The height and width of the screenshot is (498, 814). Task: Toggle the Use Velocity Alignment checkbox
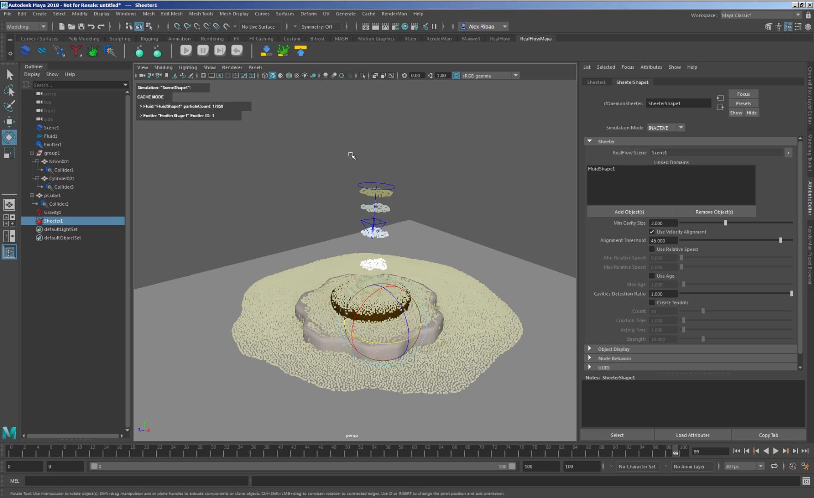pos(652,231)
